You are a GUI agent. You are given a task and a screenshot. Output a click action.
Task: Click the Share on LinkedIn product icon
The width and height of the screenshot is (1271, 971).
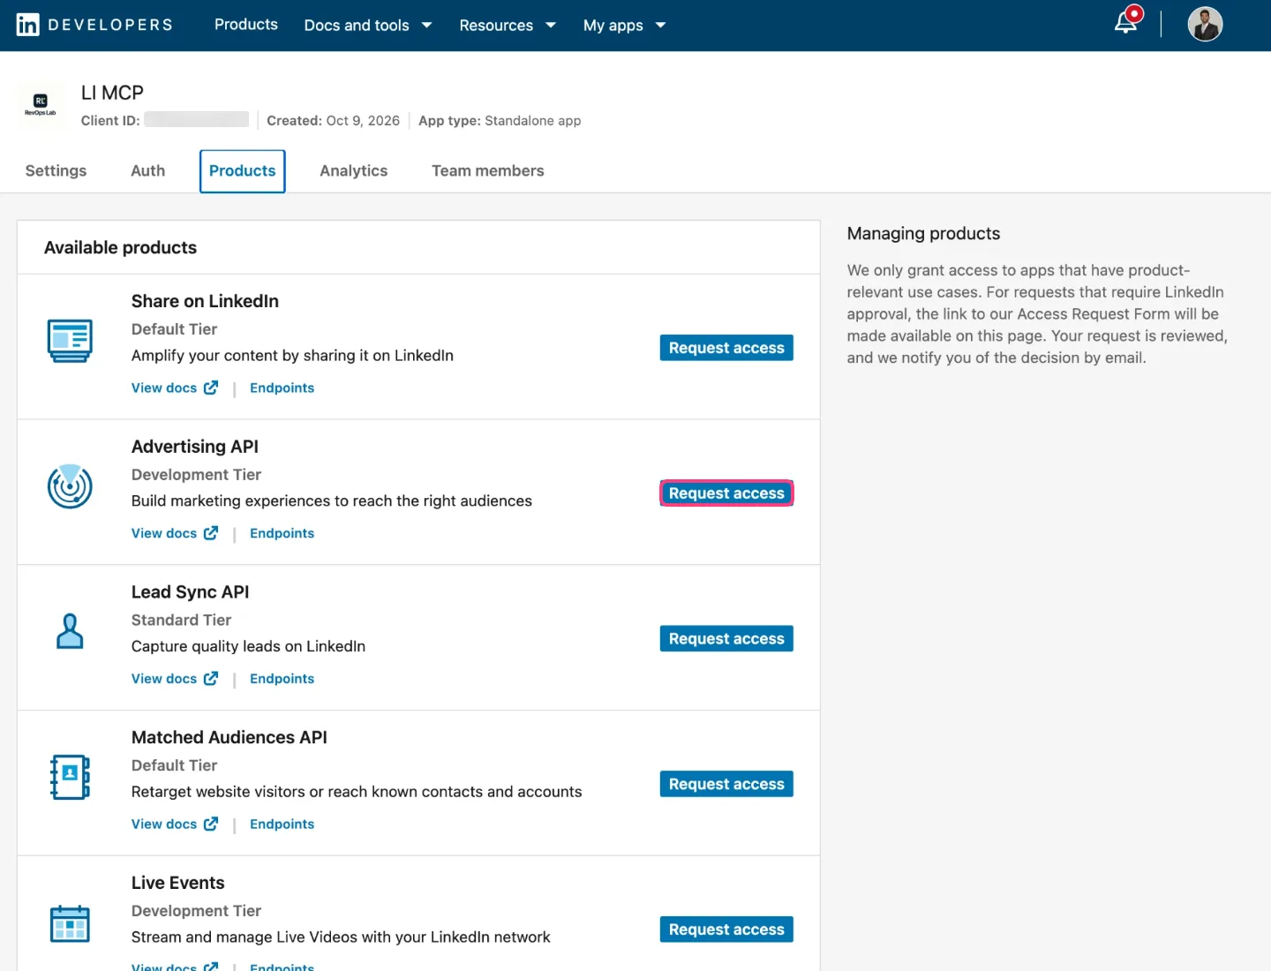click(x=70, y=341)
